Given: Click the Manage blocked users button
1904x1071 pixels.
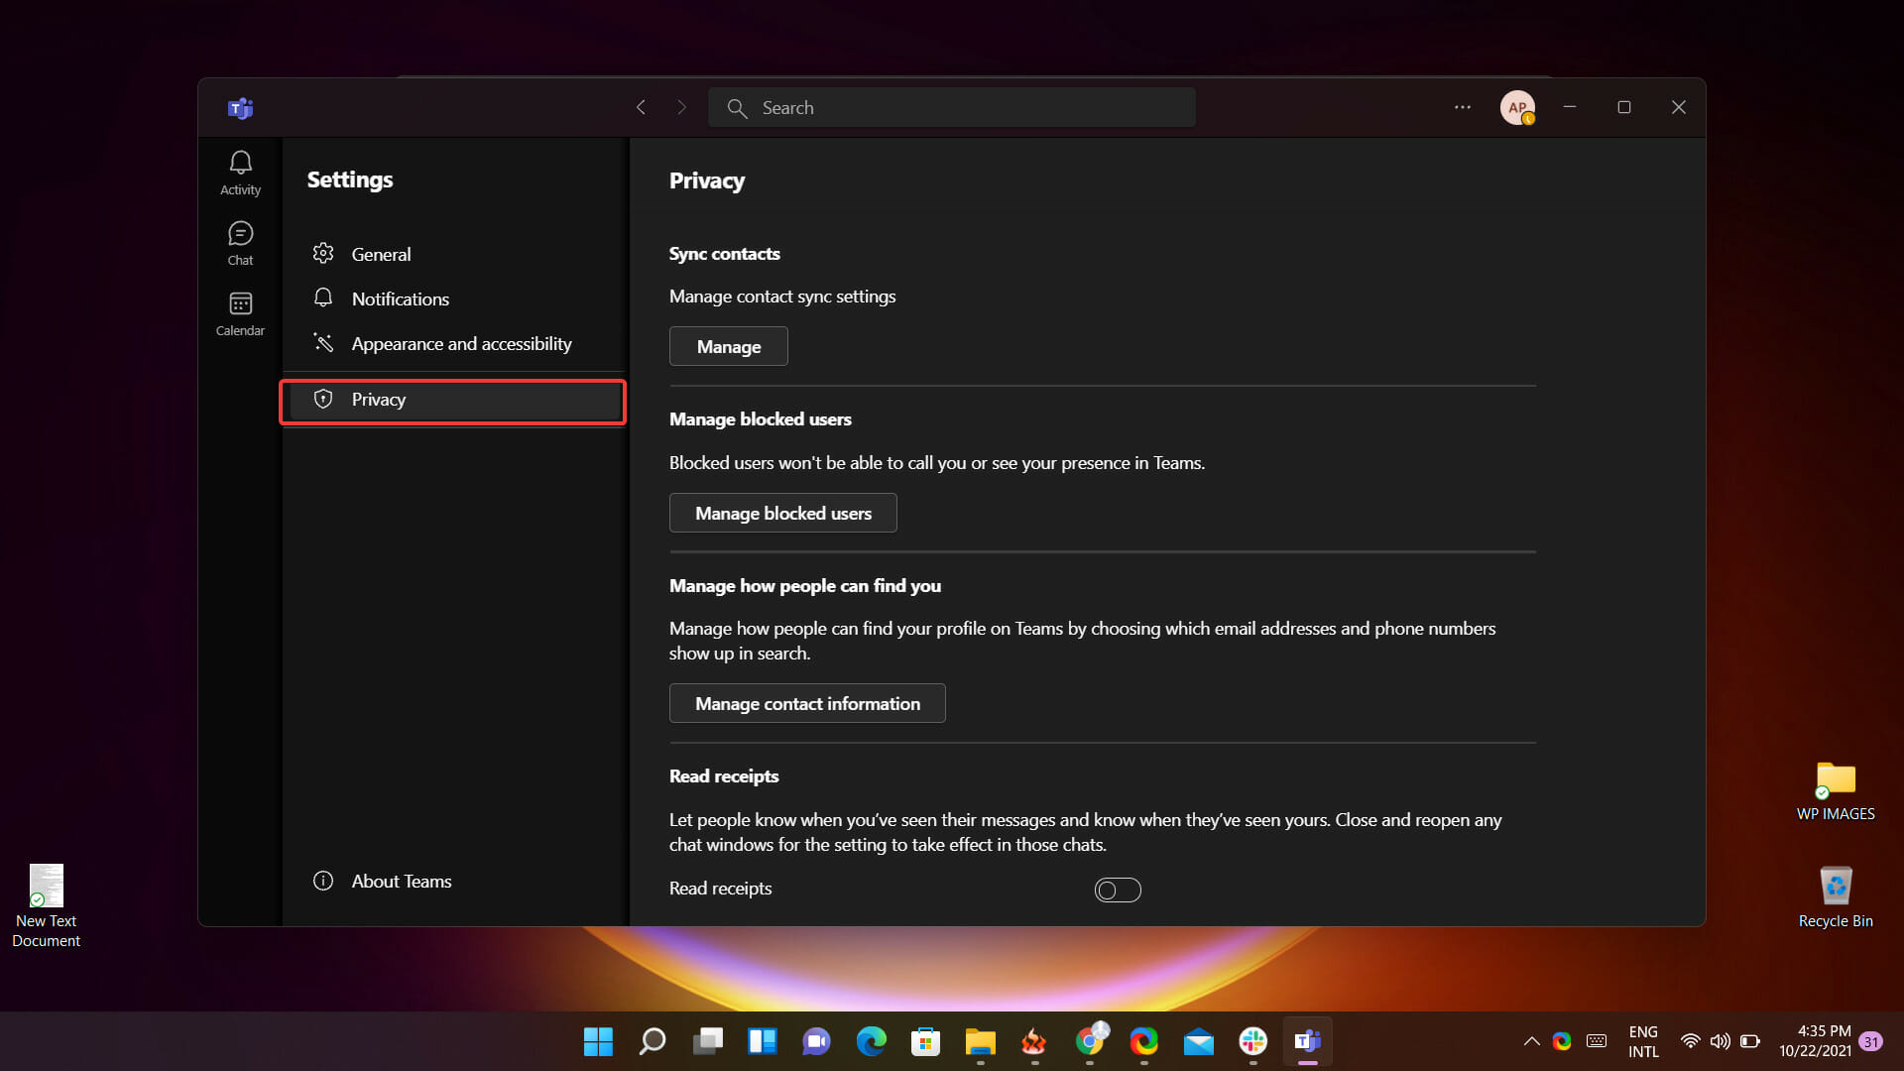Looking at the screenshot, I should (x=782, y=513).
